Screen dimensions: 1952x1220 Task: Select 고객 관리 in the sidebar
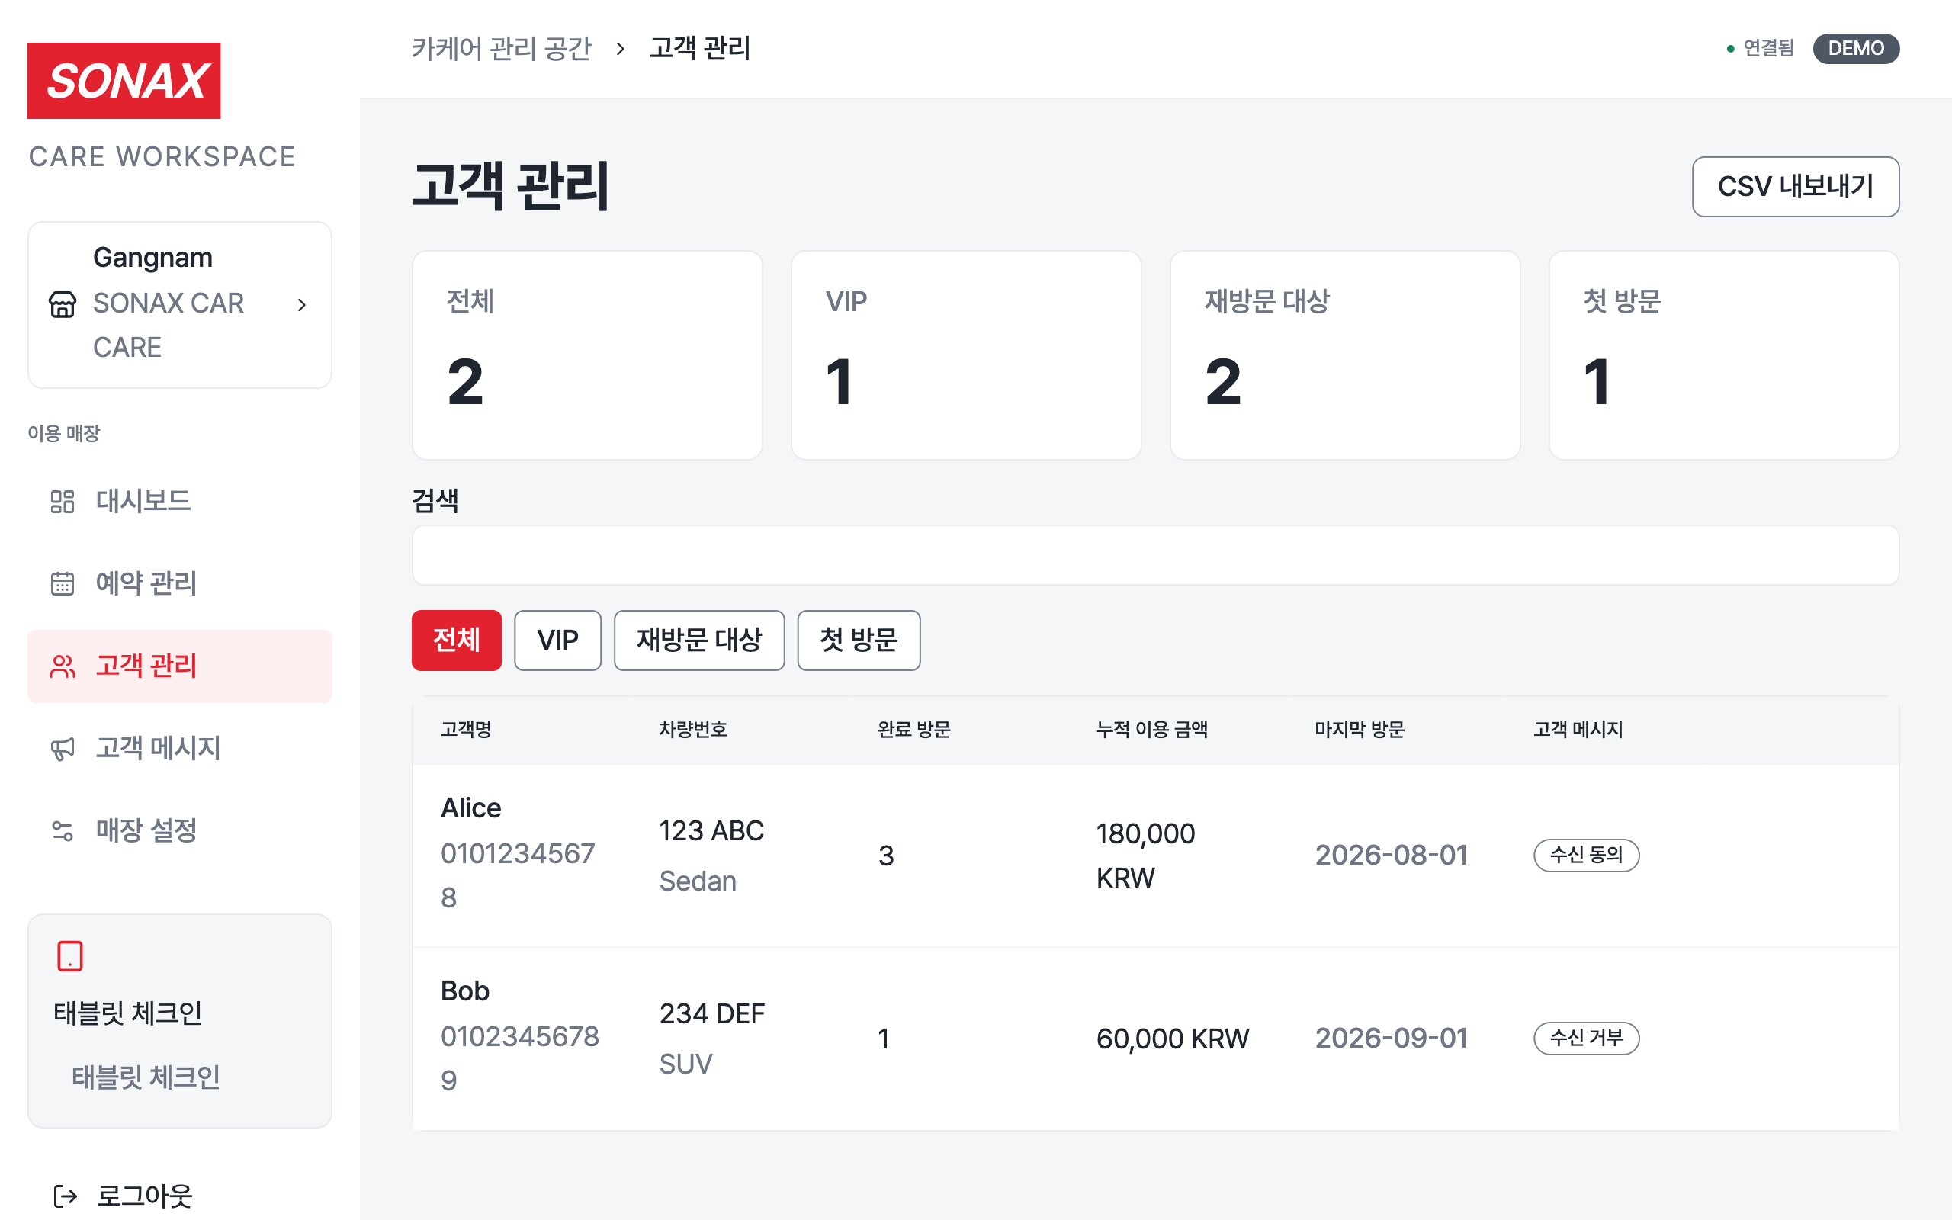point(180,666)
